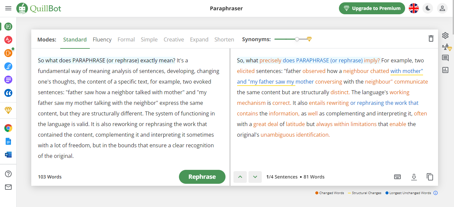Open the Summarizer sidebar icon

pos(8,80)
